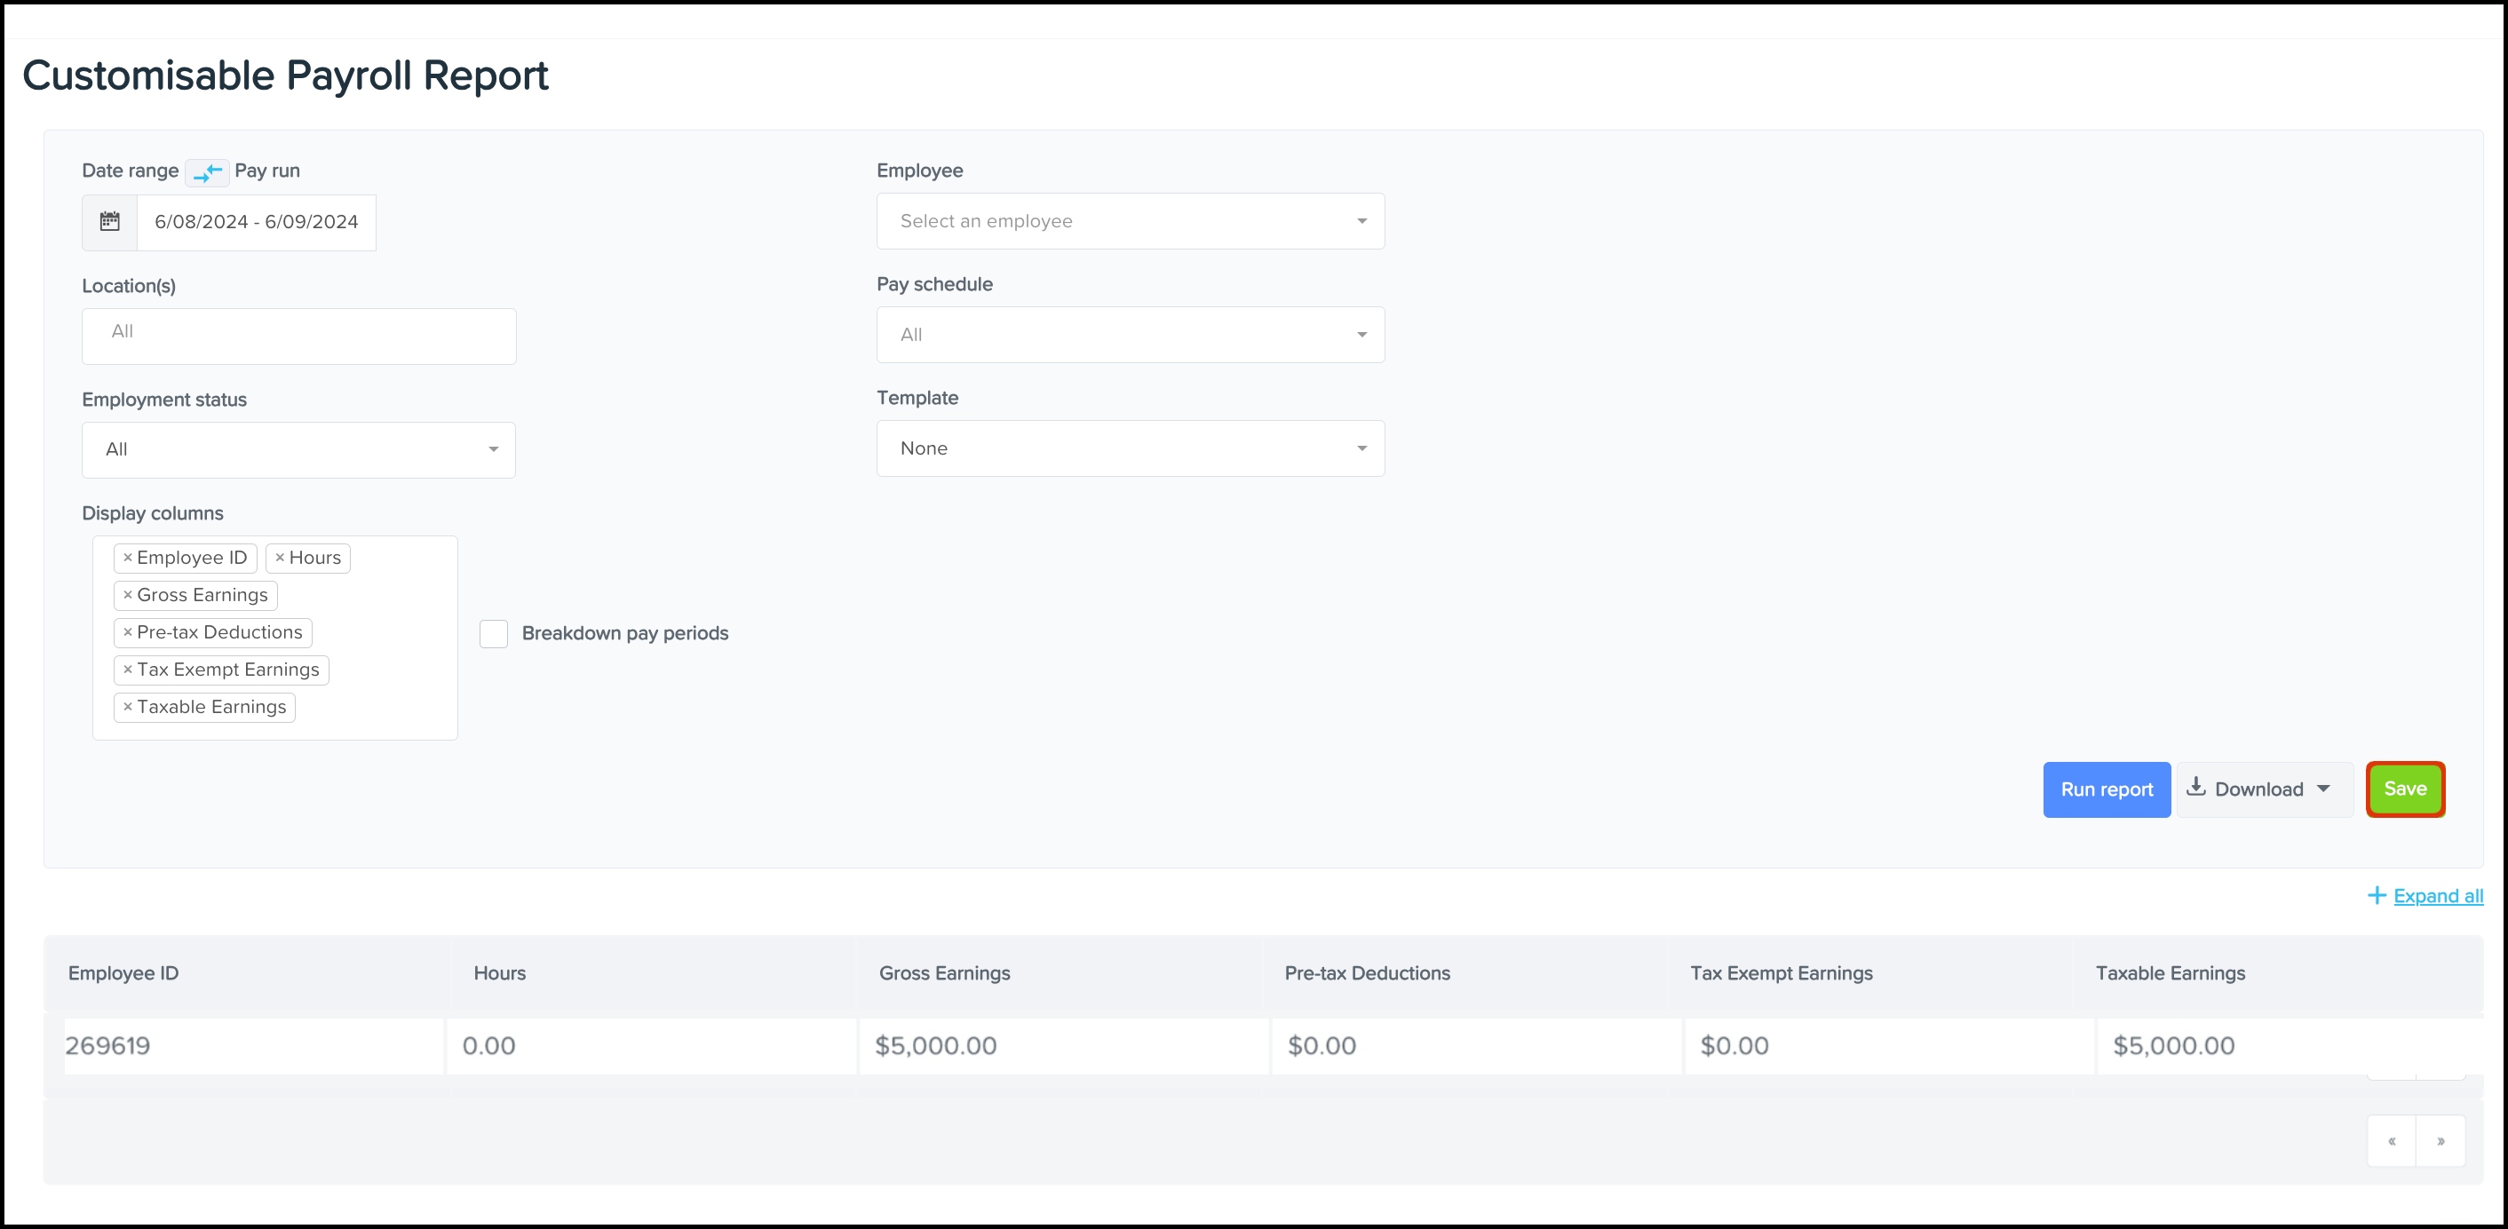Remove Employee ID column tag
The image size is (2508, 1229).
click(128, 558)
